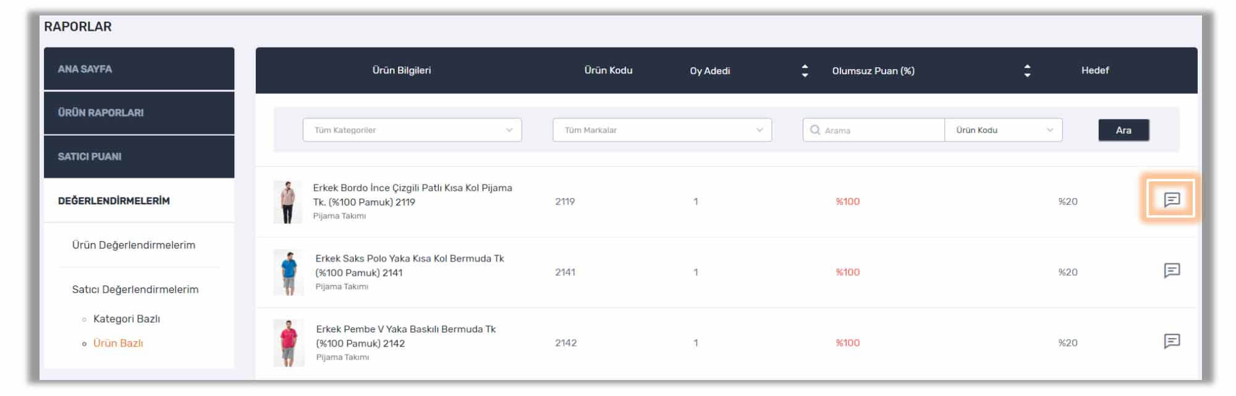Select Ürün Bazlı option
The width and height of the screenshot is (1236, 396).
click(x=118, y=343)
